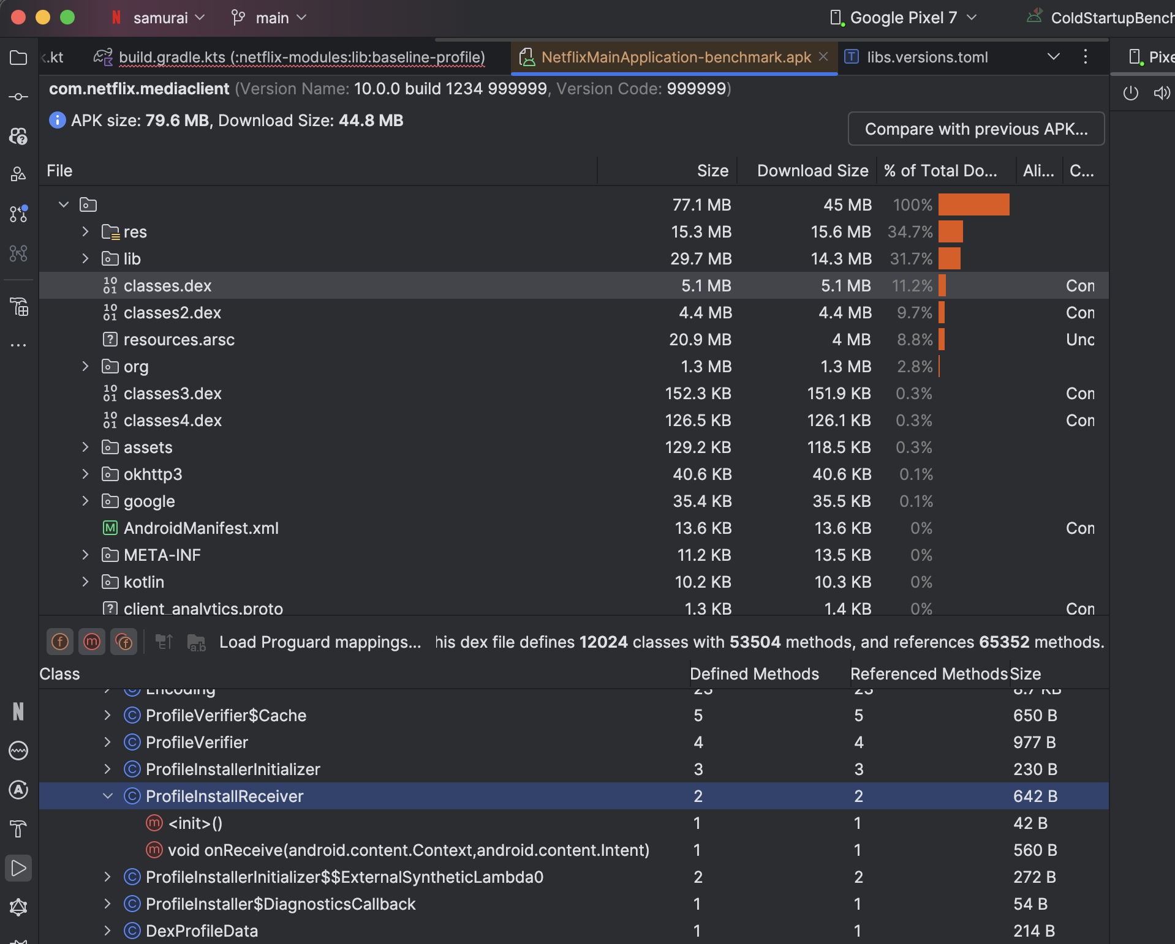The image size is (1175, 944).
Task: Switch to the build.gradle.kts tab
Action: pos(301,58)
